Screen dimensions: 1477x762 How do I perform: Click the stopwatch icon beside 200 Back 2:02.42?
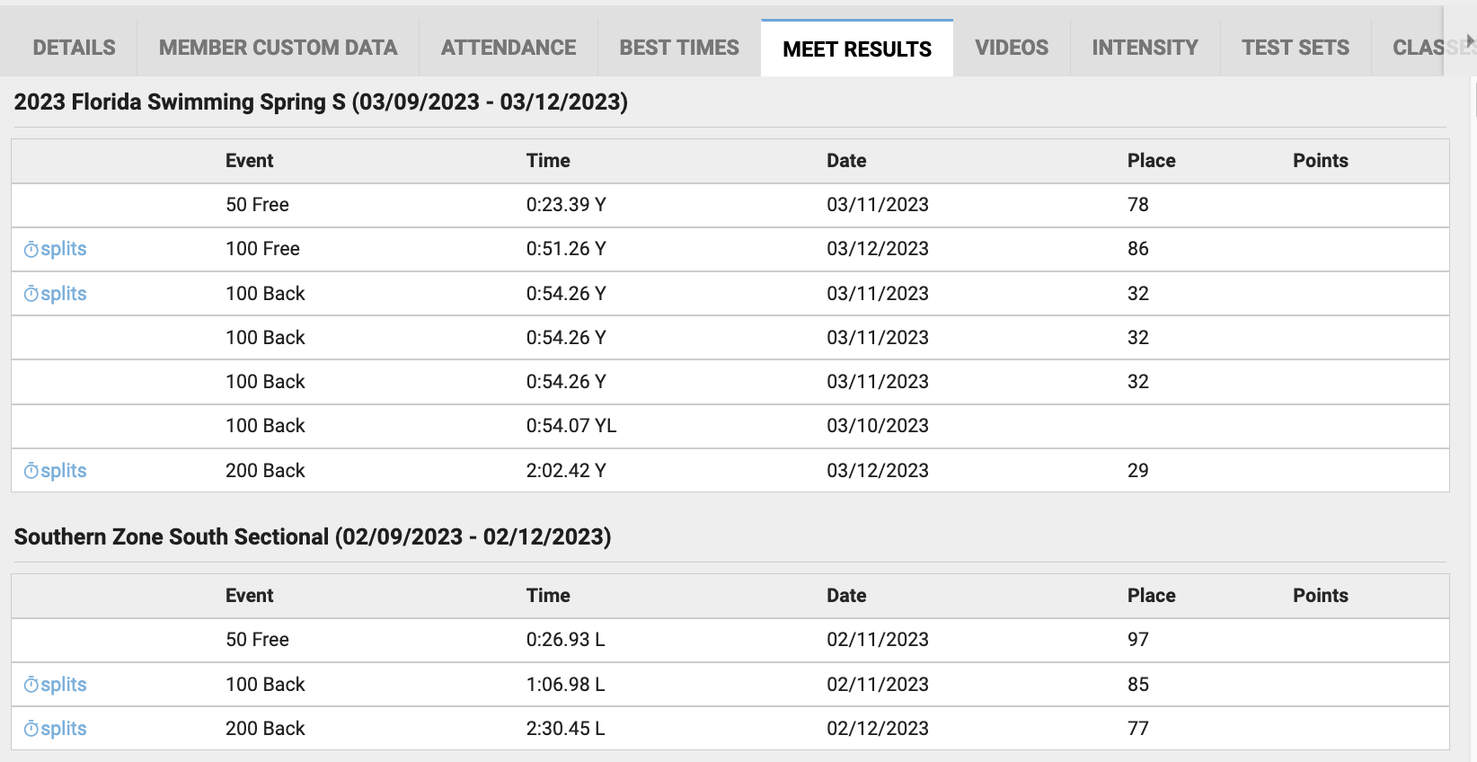(31, 471)
